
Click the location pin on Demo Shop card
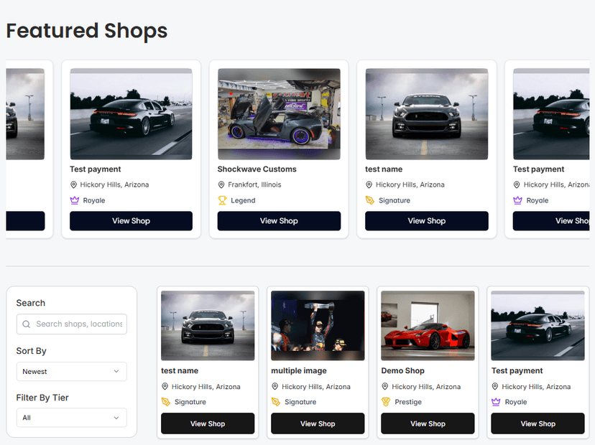[386, 387]
